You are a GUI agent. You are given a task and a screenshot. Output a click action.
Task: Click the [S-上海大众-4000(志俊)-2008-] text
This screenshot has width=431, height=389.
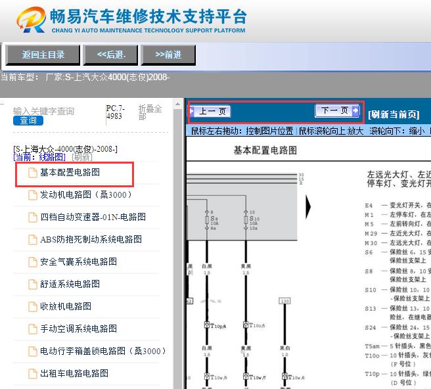(66, 149)
